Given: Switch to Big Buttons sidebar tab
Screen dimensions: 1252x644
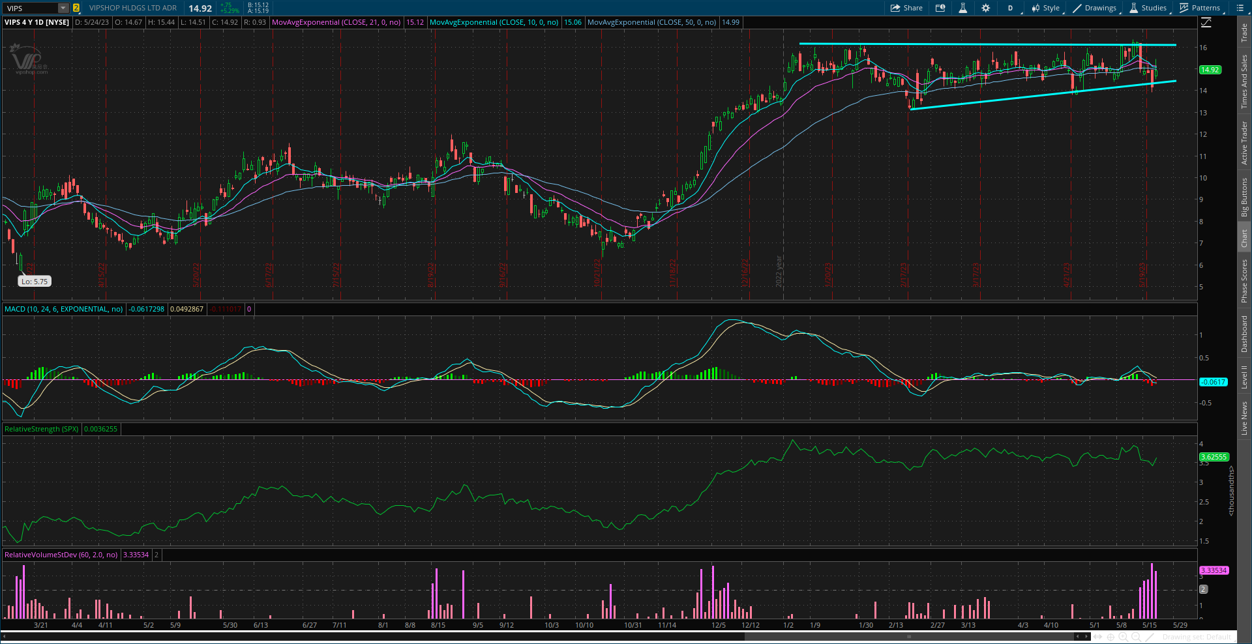Looking at the screenshot, I should click(x=1244, y=197).
